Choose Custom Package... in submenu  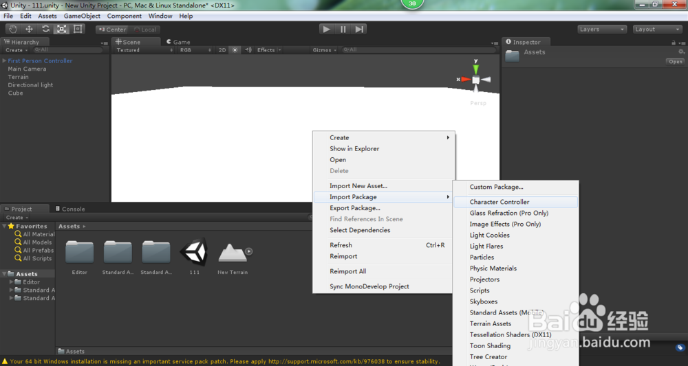pos(515,187)
